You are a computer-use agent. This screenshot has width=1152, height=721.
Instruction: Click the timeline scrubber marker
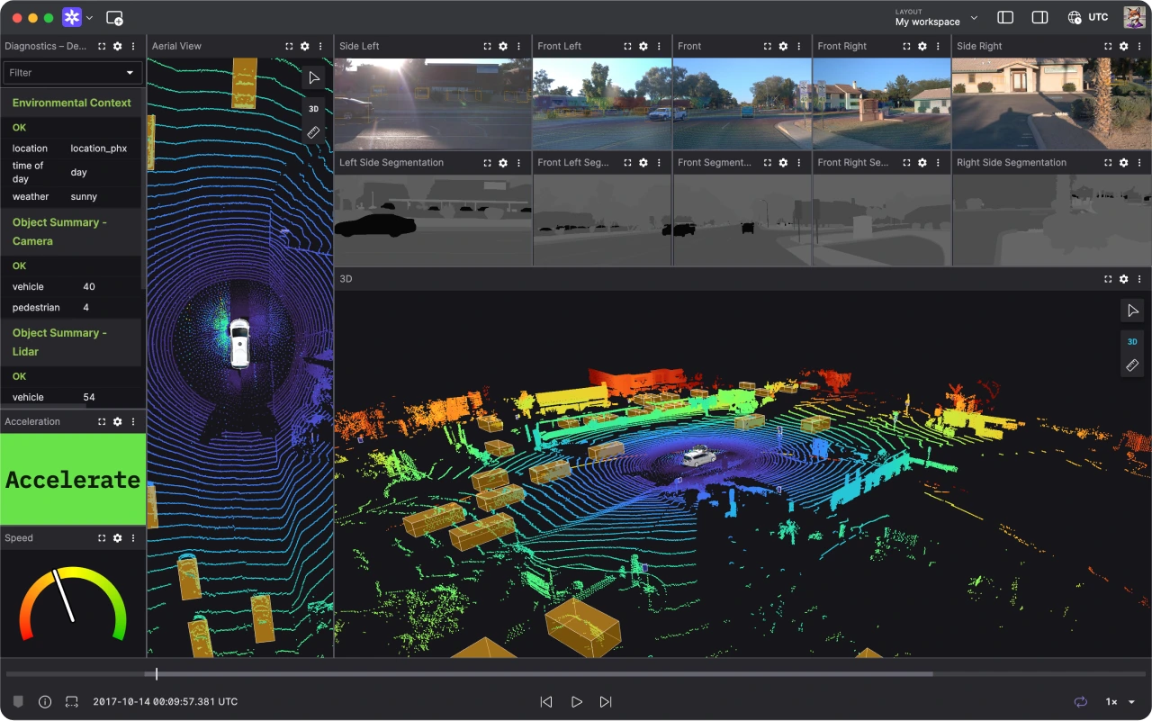point(157,672)
